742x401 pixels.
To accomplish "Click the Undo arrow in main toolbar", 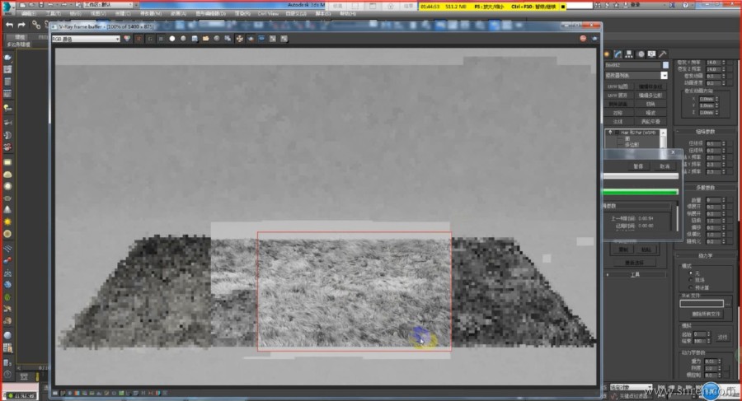I will [9, 26].
